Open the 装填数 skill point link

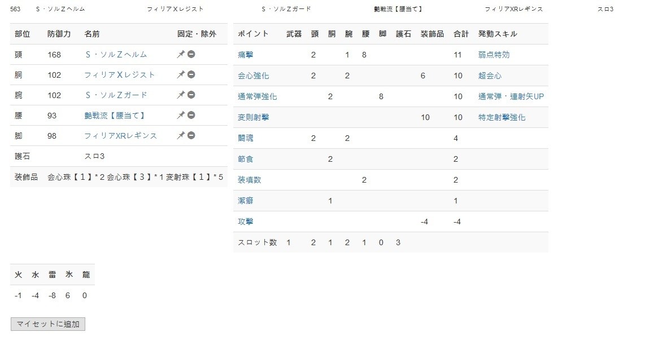click(x=250, y=180)
